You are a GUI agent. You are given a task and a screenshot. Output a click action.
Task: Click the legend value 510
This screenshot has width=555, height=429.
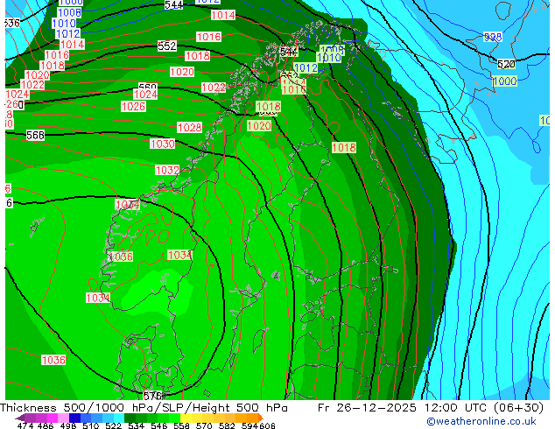(91, 425)
